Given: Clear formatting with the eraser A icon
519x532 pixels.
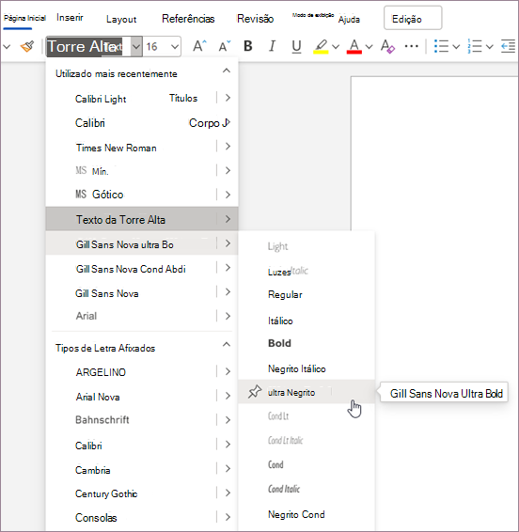Looking at the screenshot, I should pyautogui.click(x=387, y=46).
